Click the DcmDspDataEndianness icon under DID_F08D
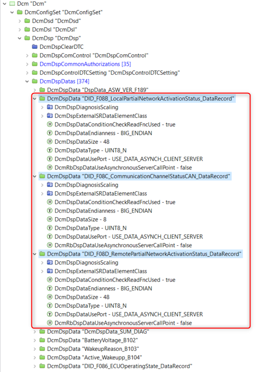This screenshot has height=372, width=264. coord(50,288)
